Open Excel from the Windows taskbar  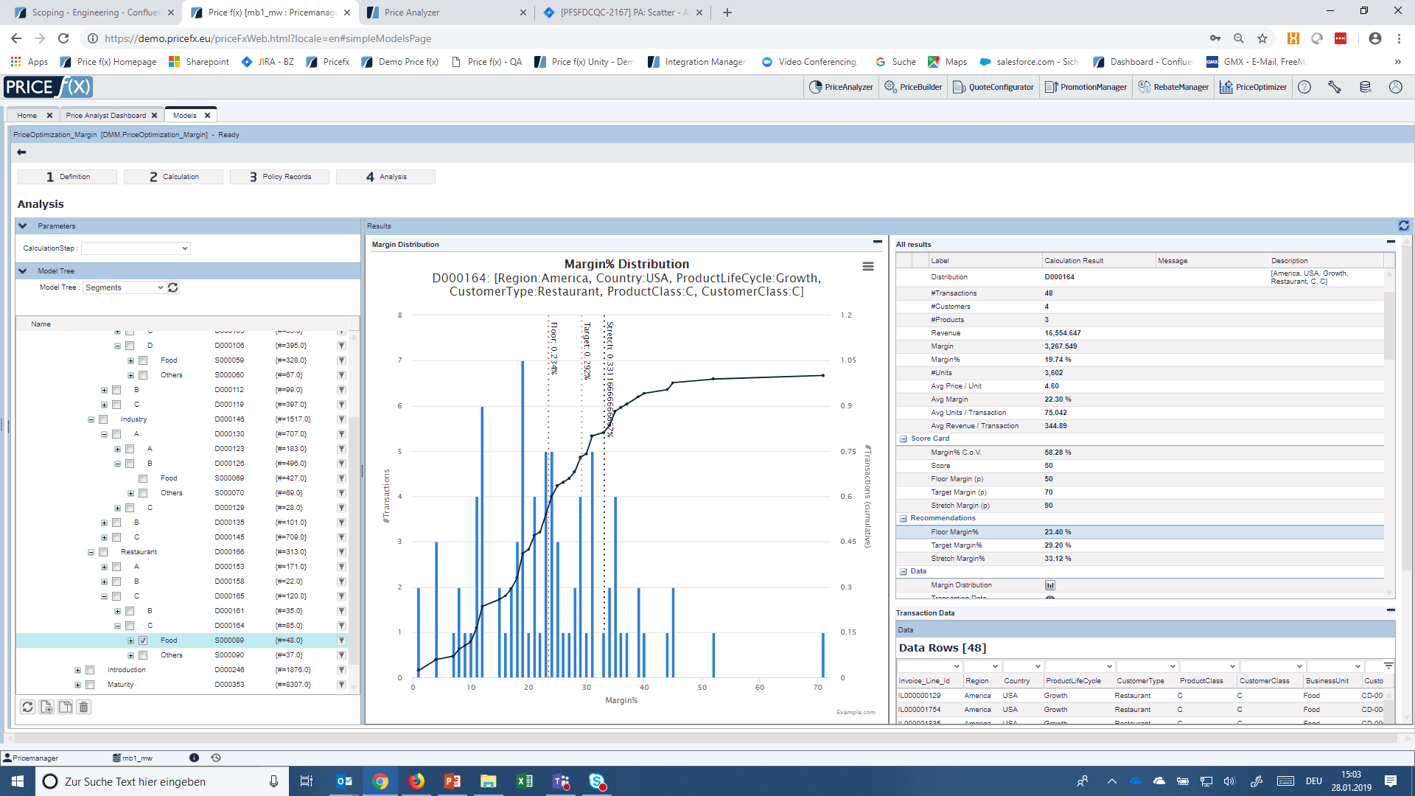click(525, 781)
